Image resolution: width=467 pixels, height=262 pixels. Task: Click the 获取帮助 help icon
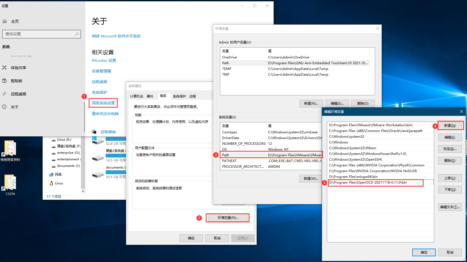(94, 132)
